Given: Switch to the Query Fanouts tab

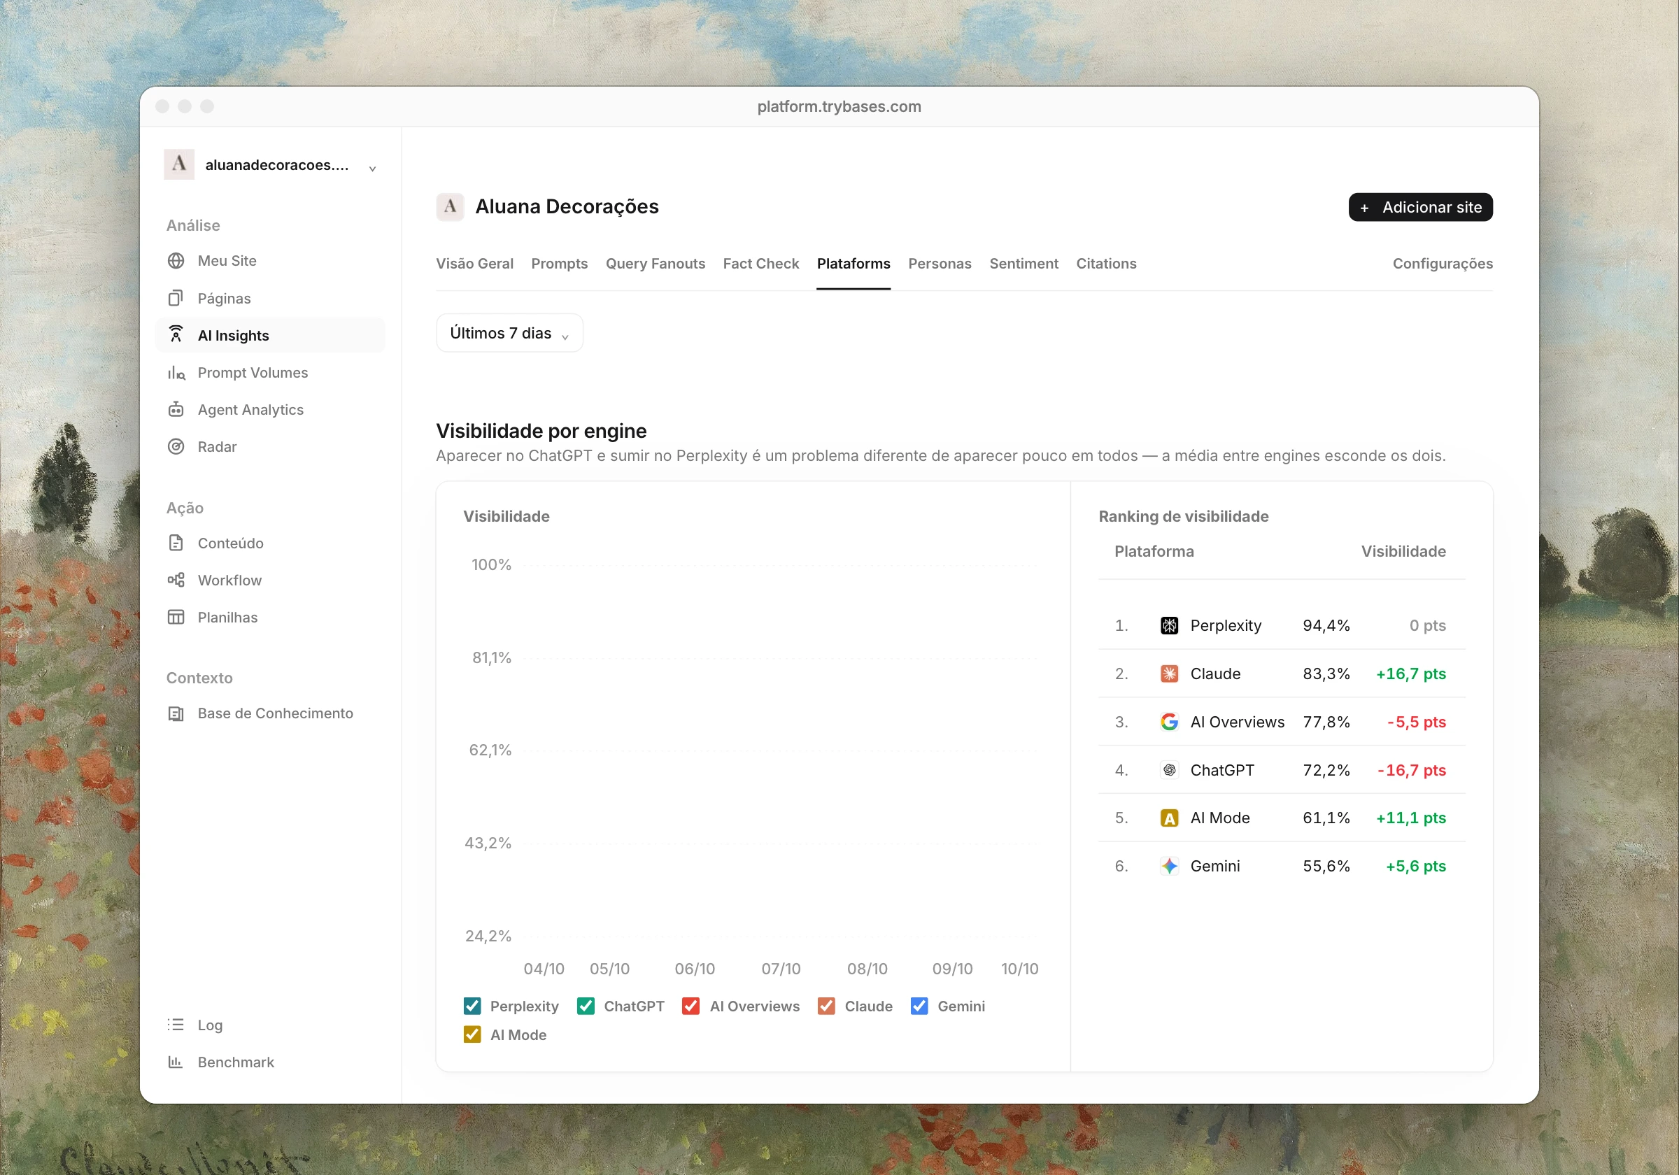Looking at the screenshot, I should 656,264.
